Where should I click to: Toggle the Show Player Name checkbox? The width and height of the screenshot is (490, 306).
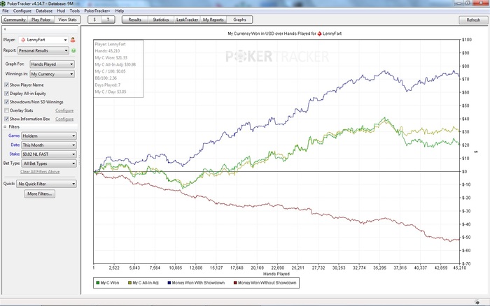6,85
